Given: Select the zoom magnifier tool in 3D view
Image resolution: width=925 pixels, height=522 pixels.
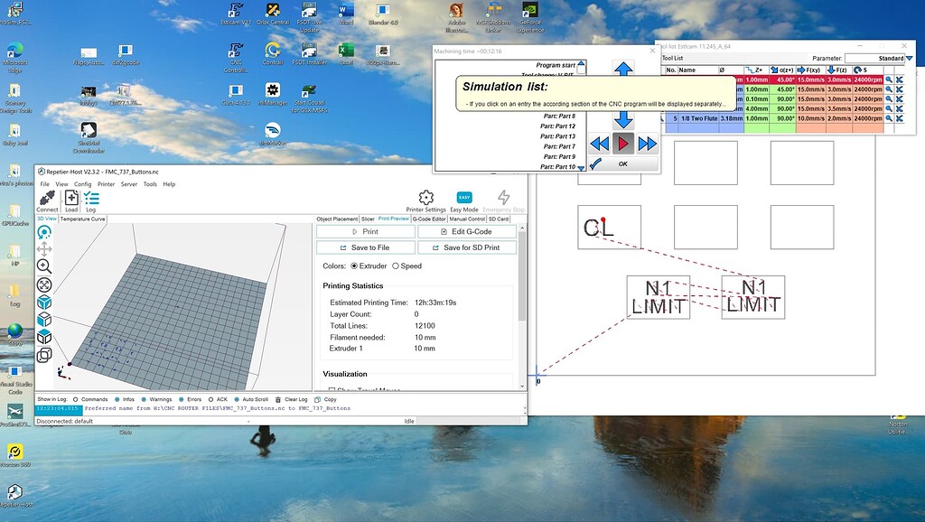Looking at the screenshot, I should pos(44,266).
